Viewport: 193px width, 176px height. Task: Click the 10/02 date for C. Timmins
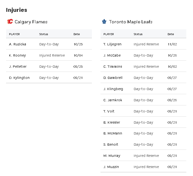[172, 67]
